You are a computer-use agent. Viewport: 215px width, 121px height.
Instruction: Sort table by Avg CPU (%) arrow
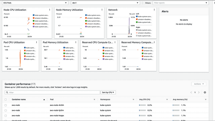[x=167, y=100]
